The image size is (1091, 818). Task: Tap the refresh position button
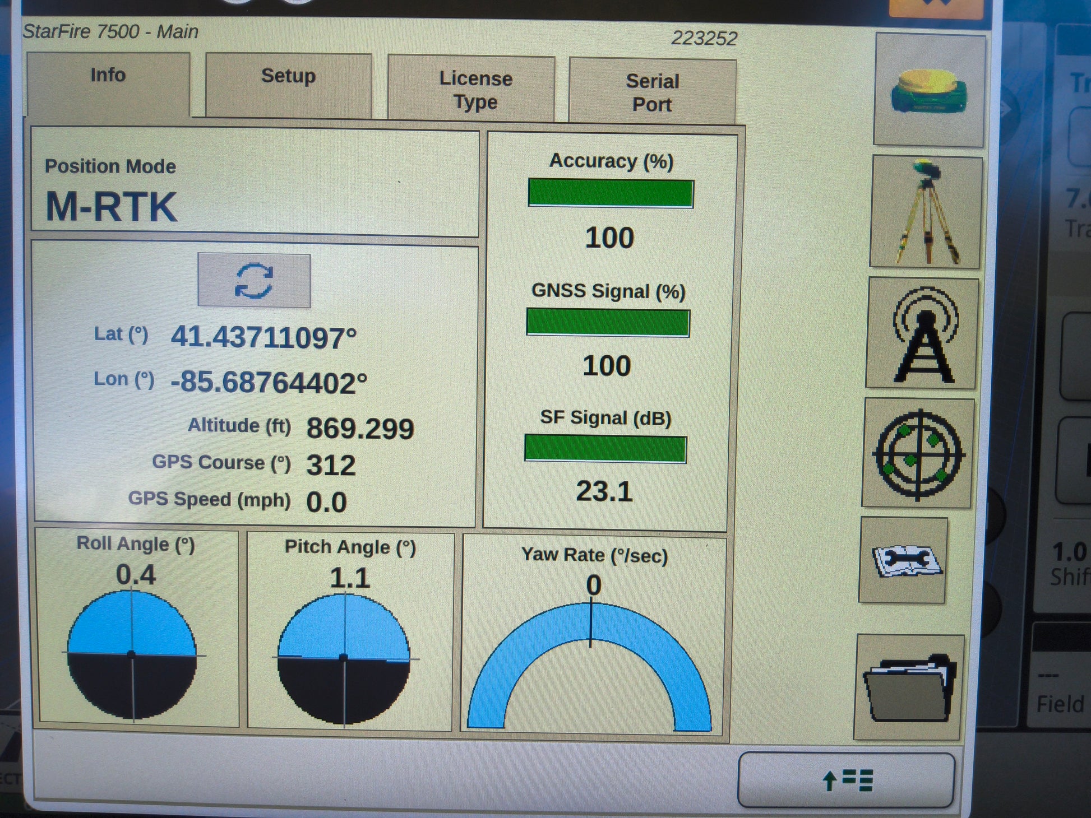(254, 280)
